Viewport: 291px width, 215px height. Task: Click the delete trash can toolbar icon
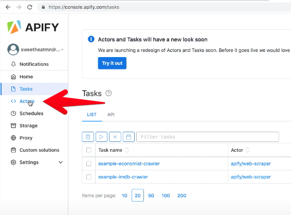(88, 137)
